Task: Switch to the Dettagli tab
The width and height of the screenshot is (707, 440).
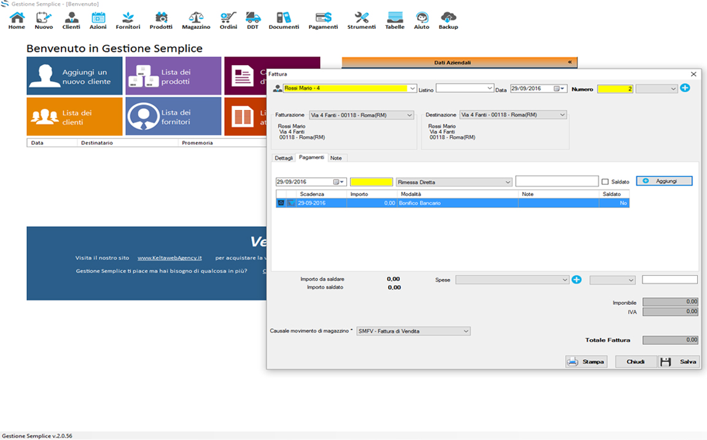Action: (284, 158)
